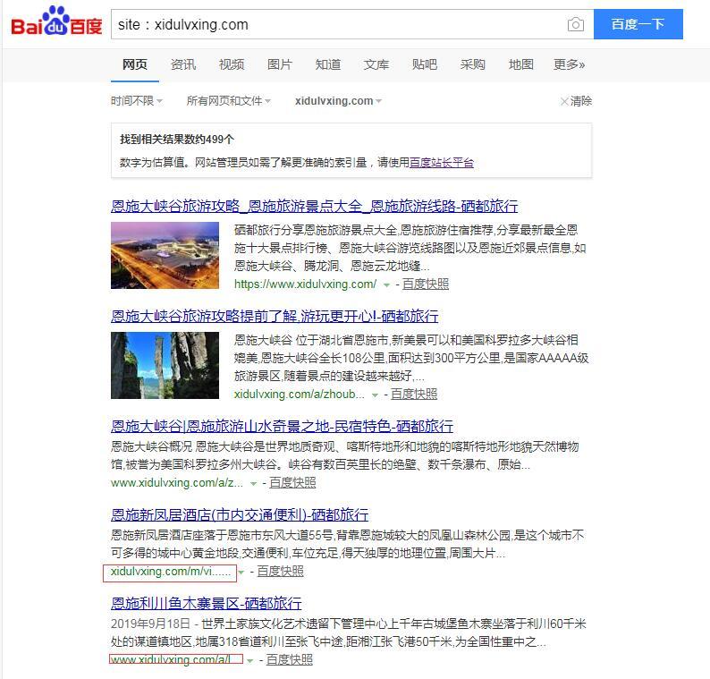The image size is (710, 679).
Task: Click the Baidu logo
Action: (56, 22)
